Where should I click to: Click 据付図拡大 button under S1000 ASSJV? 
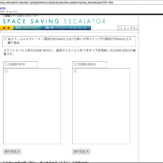[x=81, y=152]
